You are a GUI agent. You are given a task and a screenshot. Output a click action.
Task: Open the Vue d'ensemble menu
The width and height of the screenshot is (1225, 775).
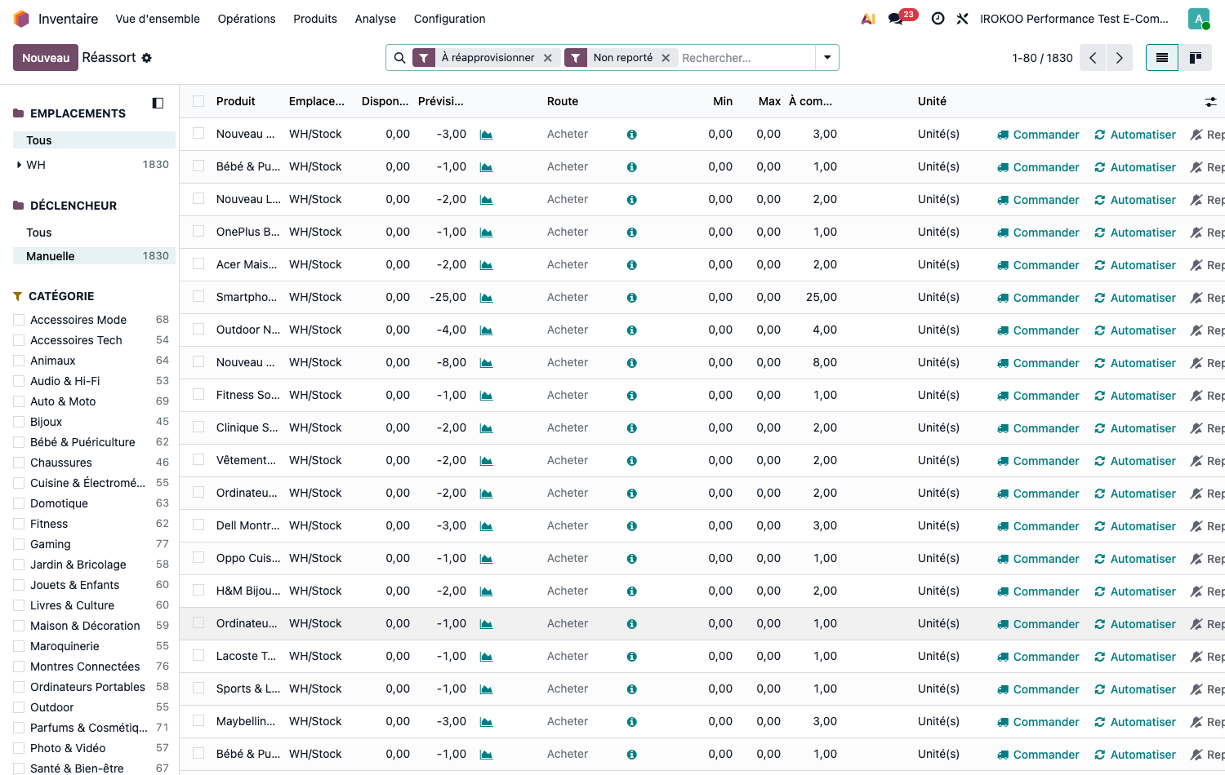point(158,19)
